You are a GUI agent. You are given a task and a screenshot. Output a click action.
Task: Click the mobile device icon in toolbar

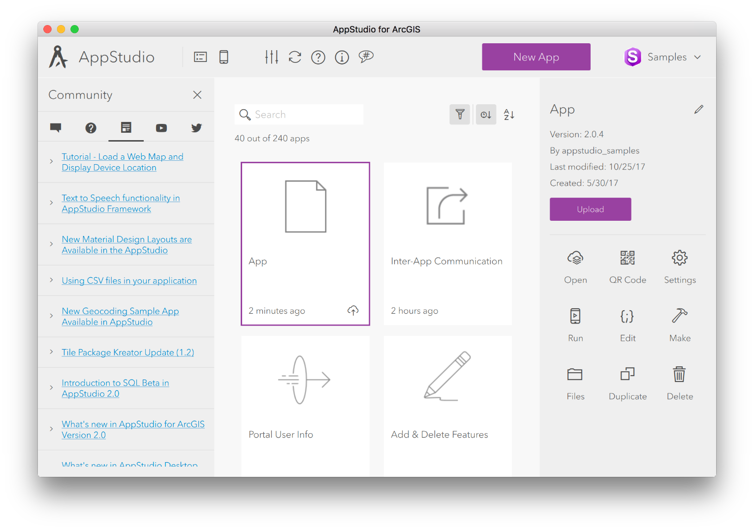(x=224, y=57)
